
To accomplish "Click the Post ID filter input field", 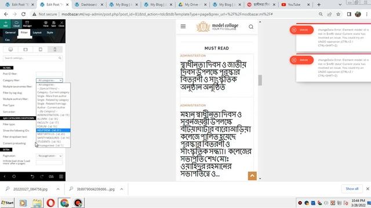I will tap(49, 74).
